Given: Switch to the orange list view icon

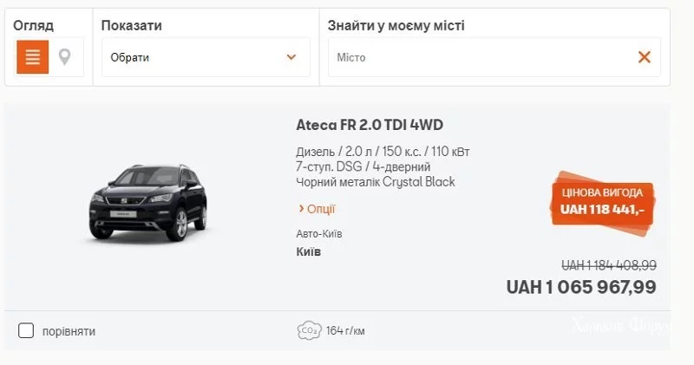Looking at the screenshot, I should (33, 58).
